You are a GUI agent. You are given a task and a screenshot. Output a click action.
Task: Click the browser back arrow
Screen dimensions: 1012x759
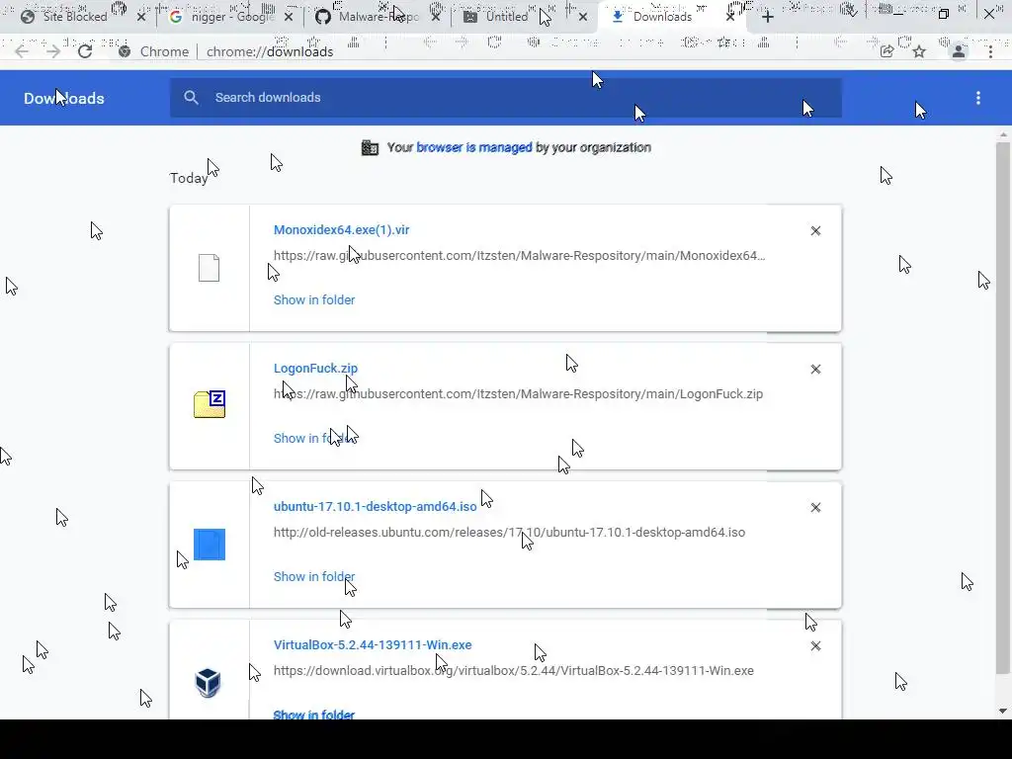[x=22, y=51]
